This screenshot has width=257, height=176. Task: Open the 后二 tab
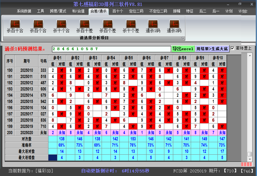[203, 11]
